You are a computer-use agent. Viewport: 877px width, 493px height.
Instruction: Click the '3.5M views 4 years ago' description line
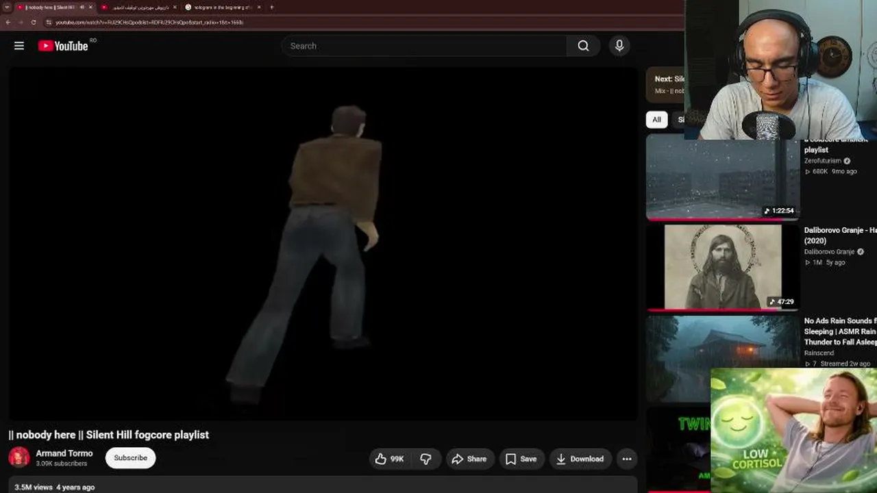click(x=55, y=488)
